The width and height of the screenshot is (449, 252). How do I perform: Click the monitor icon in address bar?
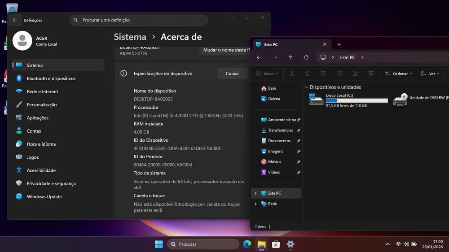point(323,57)
